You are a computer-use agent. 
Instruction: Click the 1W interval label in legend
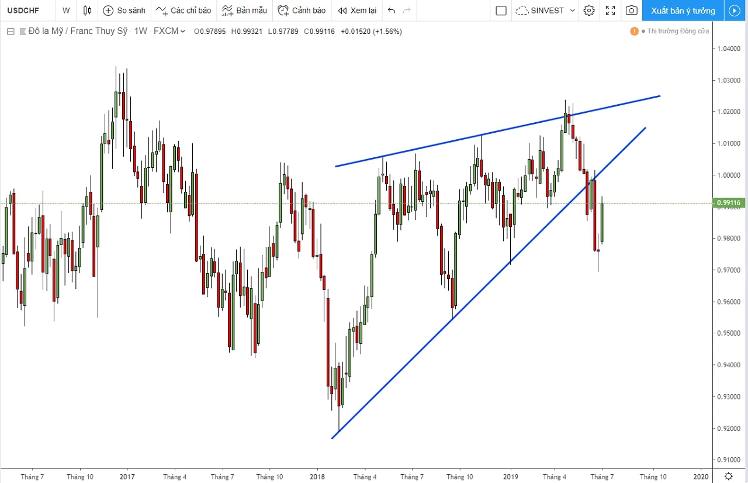[x=140, y=32]
